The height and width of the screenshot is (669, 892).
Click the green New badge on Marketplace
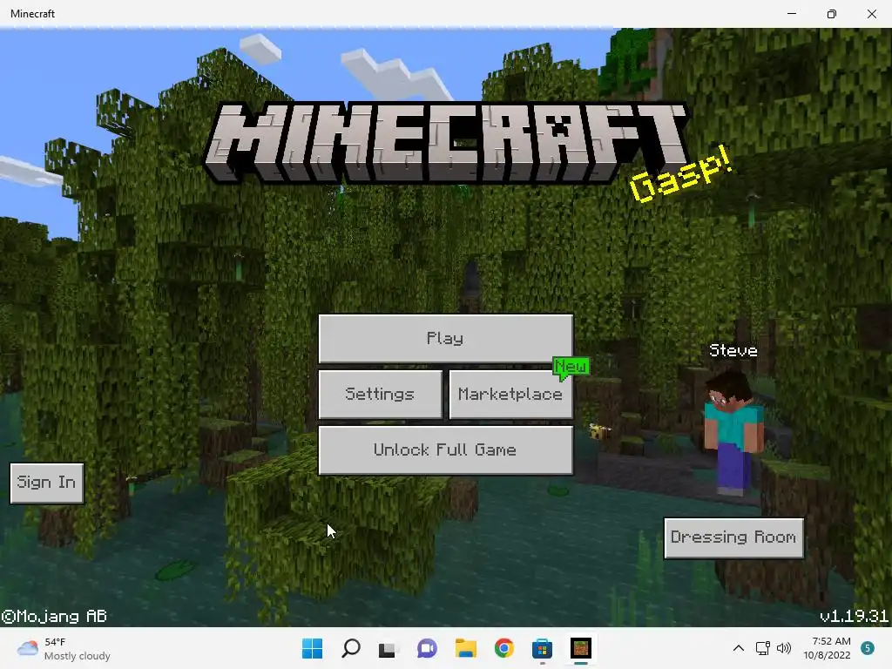(x=571, y=368)
